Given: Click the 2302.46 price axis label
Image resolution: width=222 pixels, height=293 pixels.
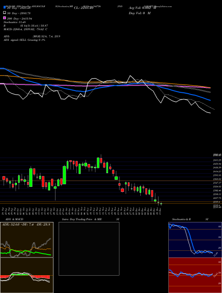Looking at the screenshot, I should (x=217, y=190).
